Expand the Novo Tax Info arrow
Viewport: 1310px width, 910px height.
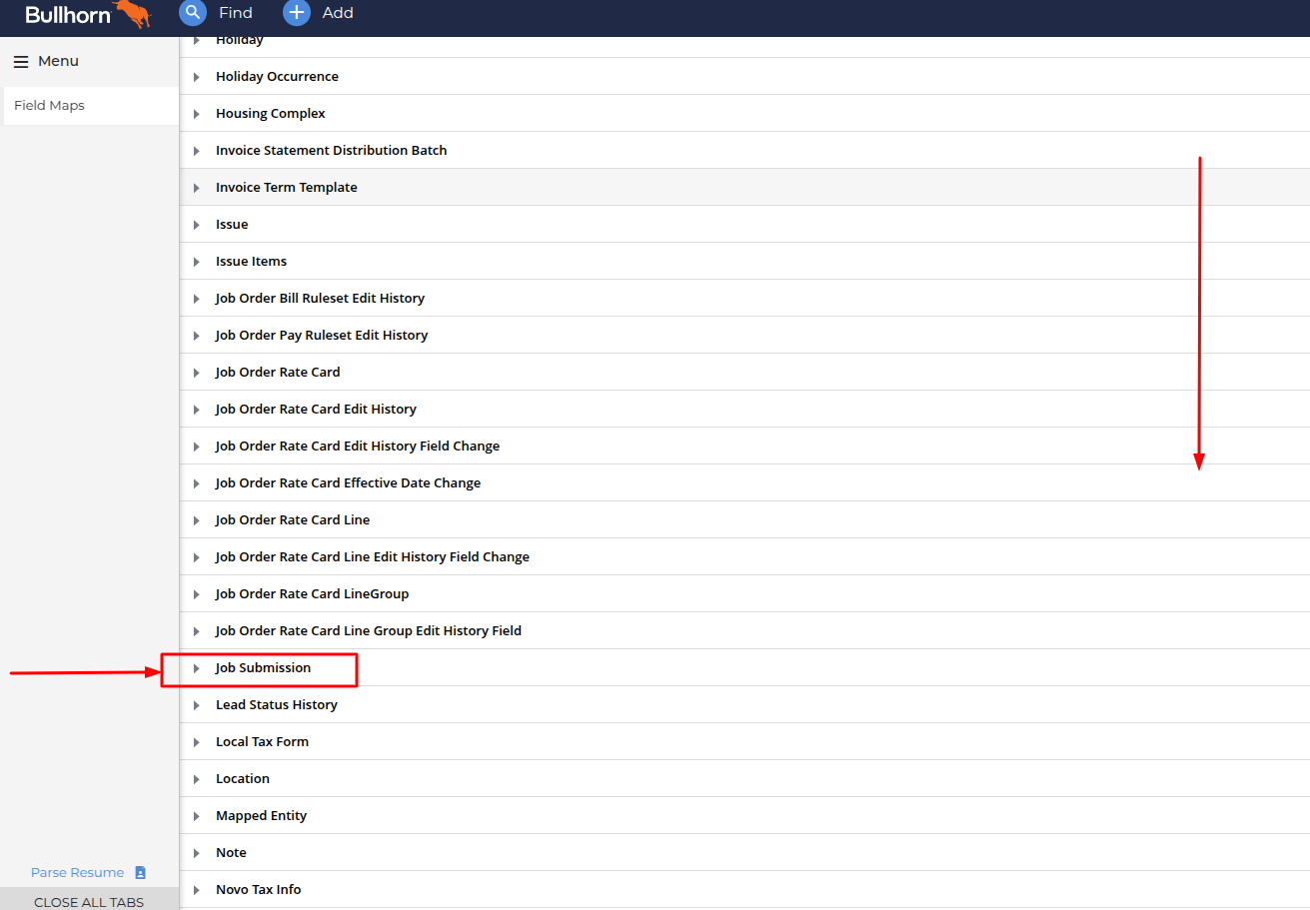[x=197, y=890]
